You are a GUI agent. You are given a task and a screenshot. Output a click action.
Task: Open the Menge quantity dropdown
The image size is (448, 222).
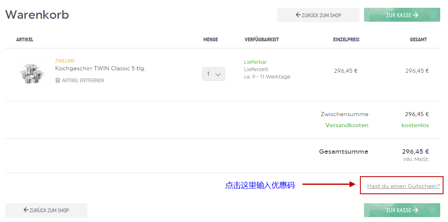[x=214, y=74]
